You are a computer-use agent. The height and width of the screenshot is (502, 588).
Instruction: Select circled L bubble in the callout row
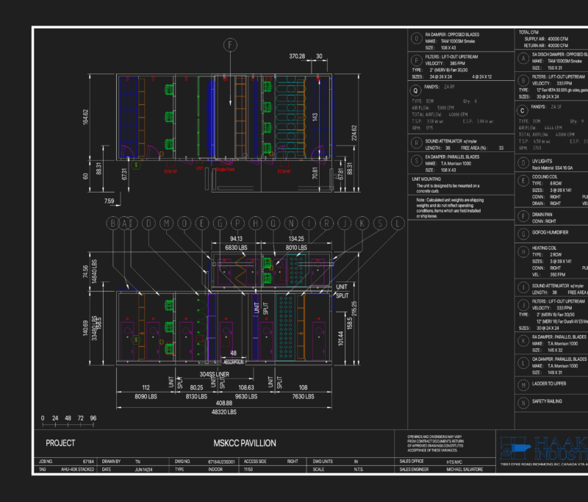coord(398,223)
